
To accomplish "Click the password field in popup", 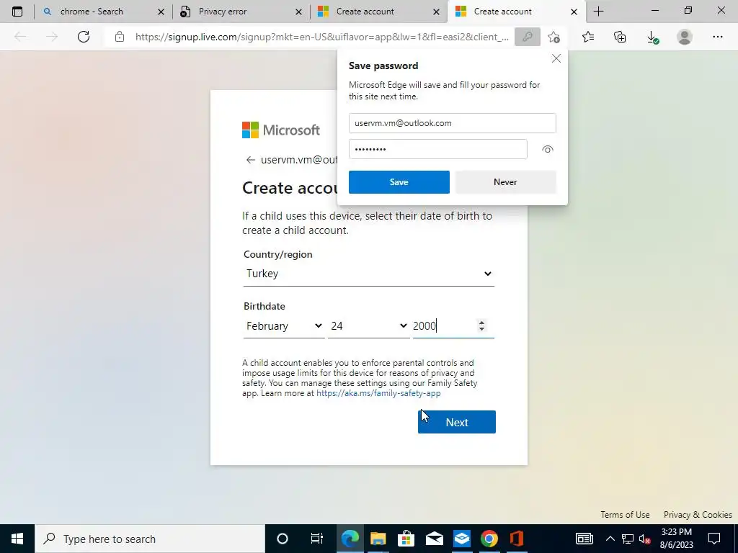I will pos(437,149).
